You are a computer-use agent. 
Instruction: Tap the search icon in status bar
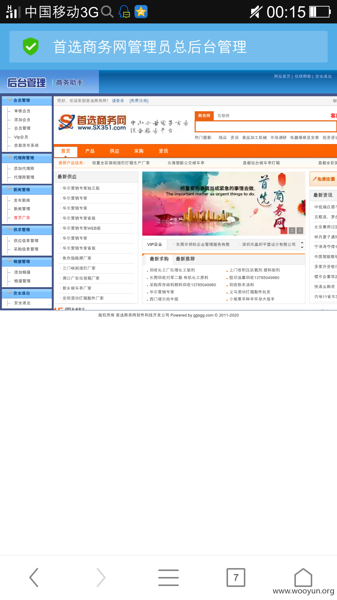pos(107,12)
